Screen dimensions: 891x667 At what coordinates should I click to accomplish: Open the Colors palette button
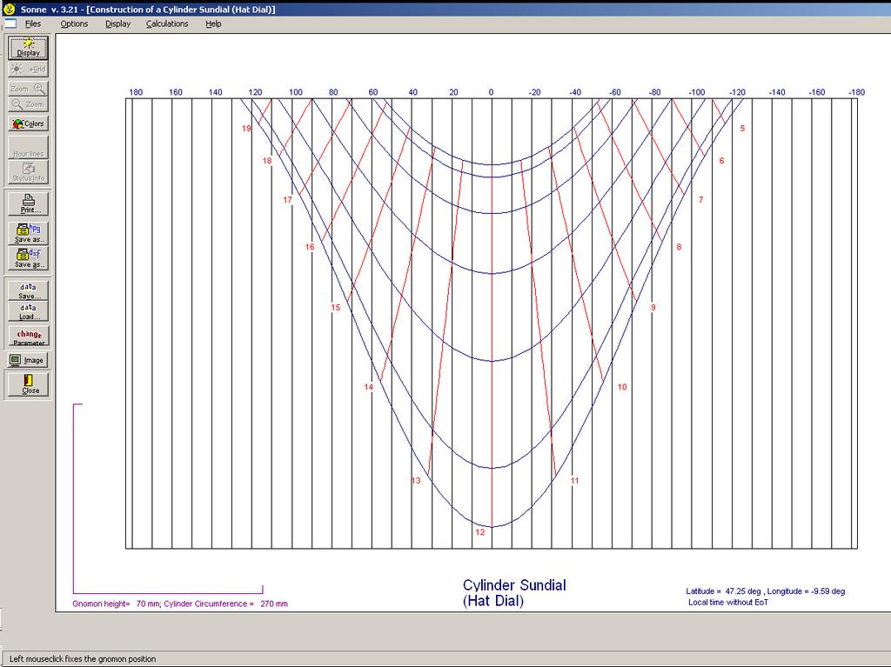28,123
